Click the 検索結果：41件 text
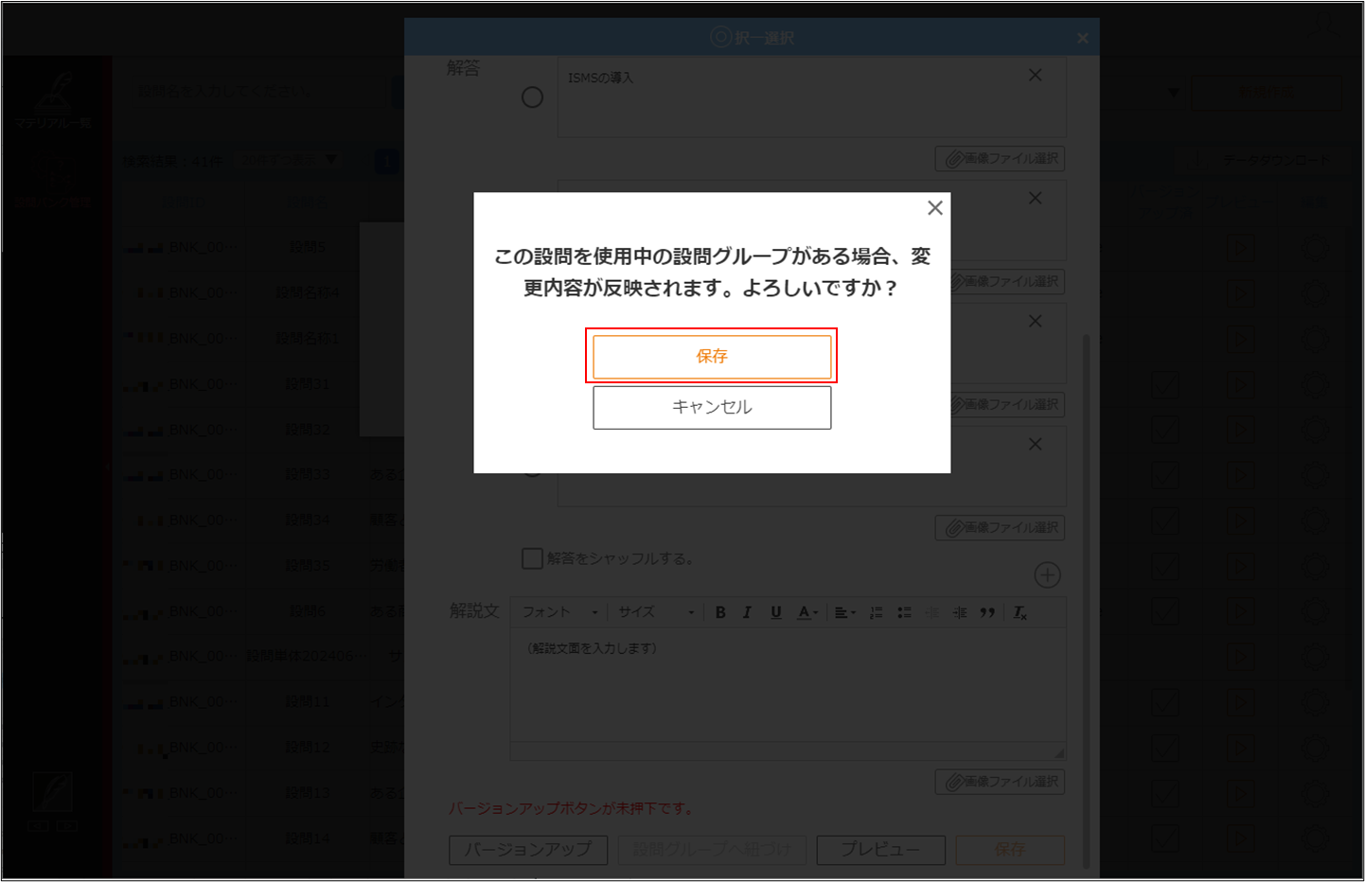Image resolution: width=1365 pixels, height=882 pixels. click(173, 161)
